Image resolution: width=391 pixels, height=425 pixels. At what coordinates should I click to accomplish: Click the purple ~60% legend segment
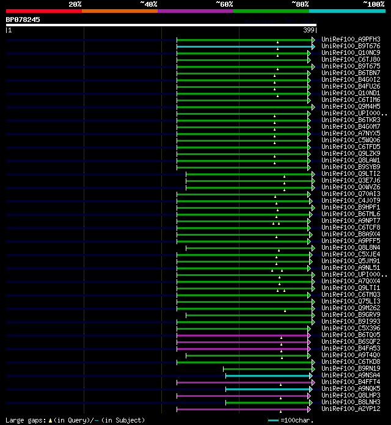coord(195,11)
